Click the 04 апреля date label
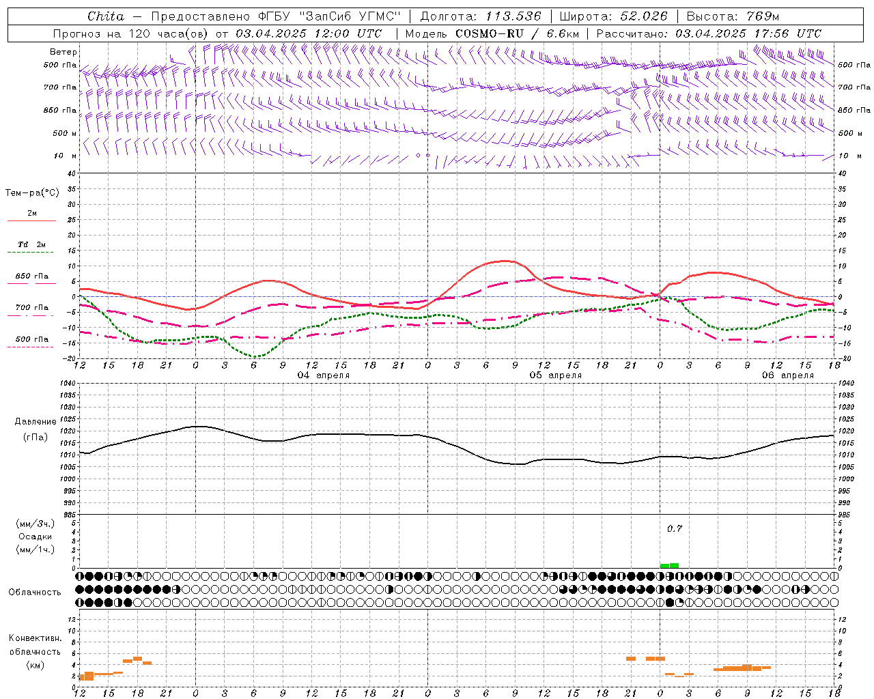This screenshot has height=699, width=874. tap(324, 375)
